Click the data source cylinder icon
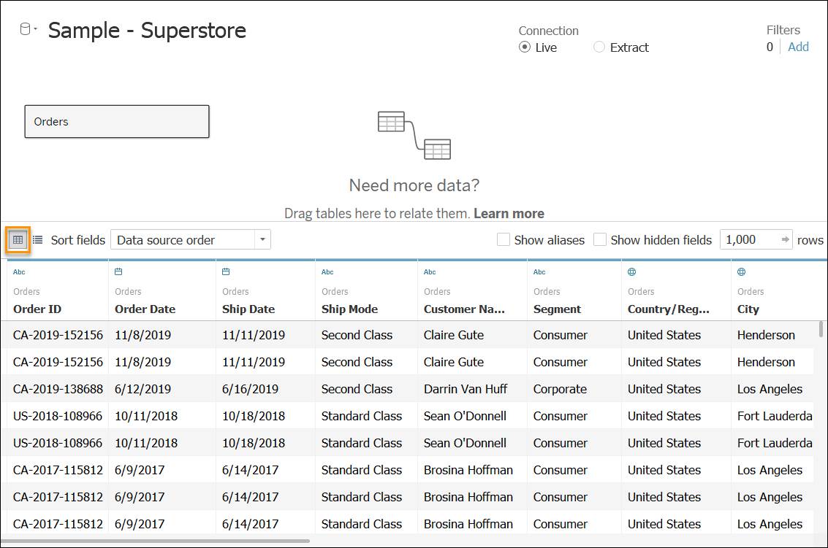The width and height of the screenshot is (828, 548). [25, 29]
